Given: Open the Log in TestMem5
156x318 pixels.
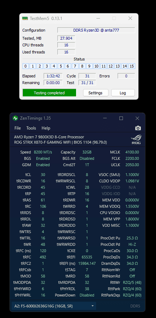Looking at the screenshot, I should [x=123, y=93].
